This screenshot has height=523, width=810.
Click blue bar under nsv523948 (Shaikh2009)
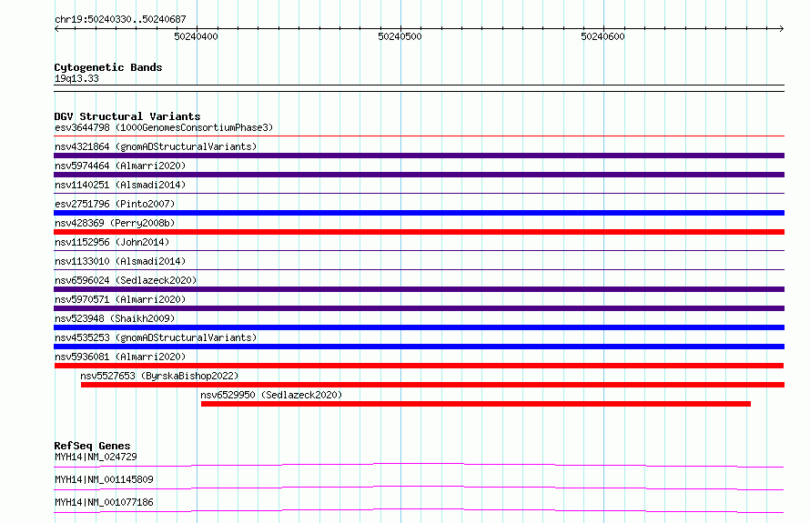point(419,327)
